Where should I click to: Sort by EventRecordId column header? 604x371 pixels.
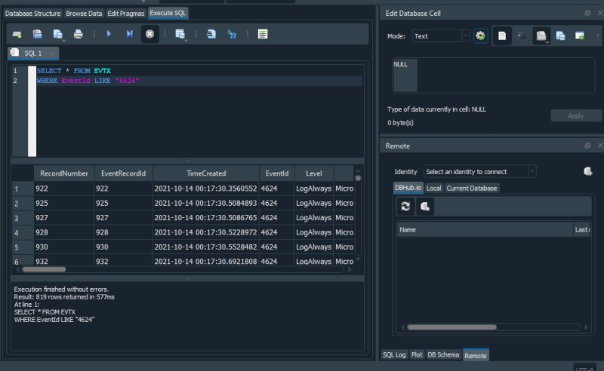tap(123, 173)
